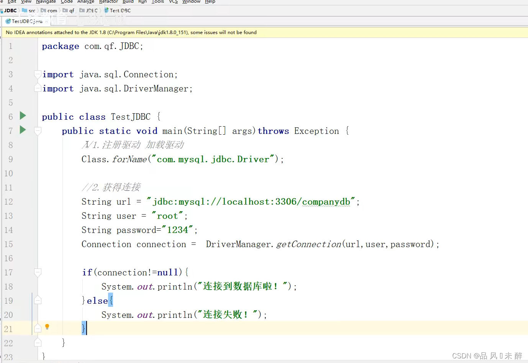Viewport: 528px width, 363px height.
Task: Click the TestJDBC class icon in breadcrumb bar
Action: tap(107, 10)
